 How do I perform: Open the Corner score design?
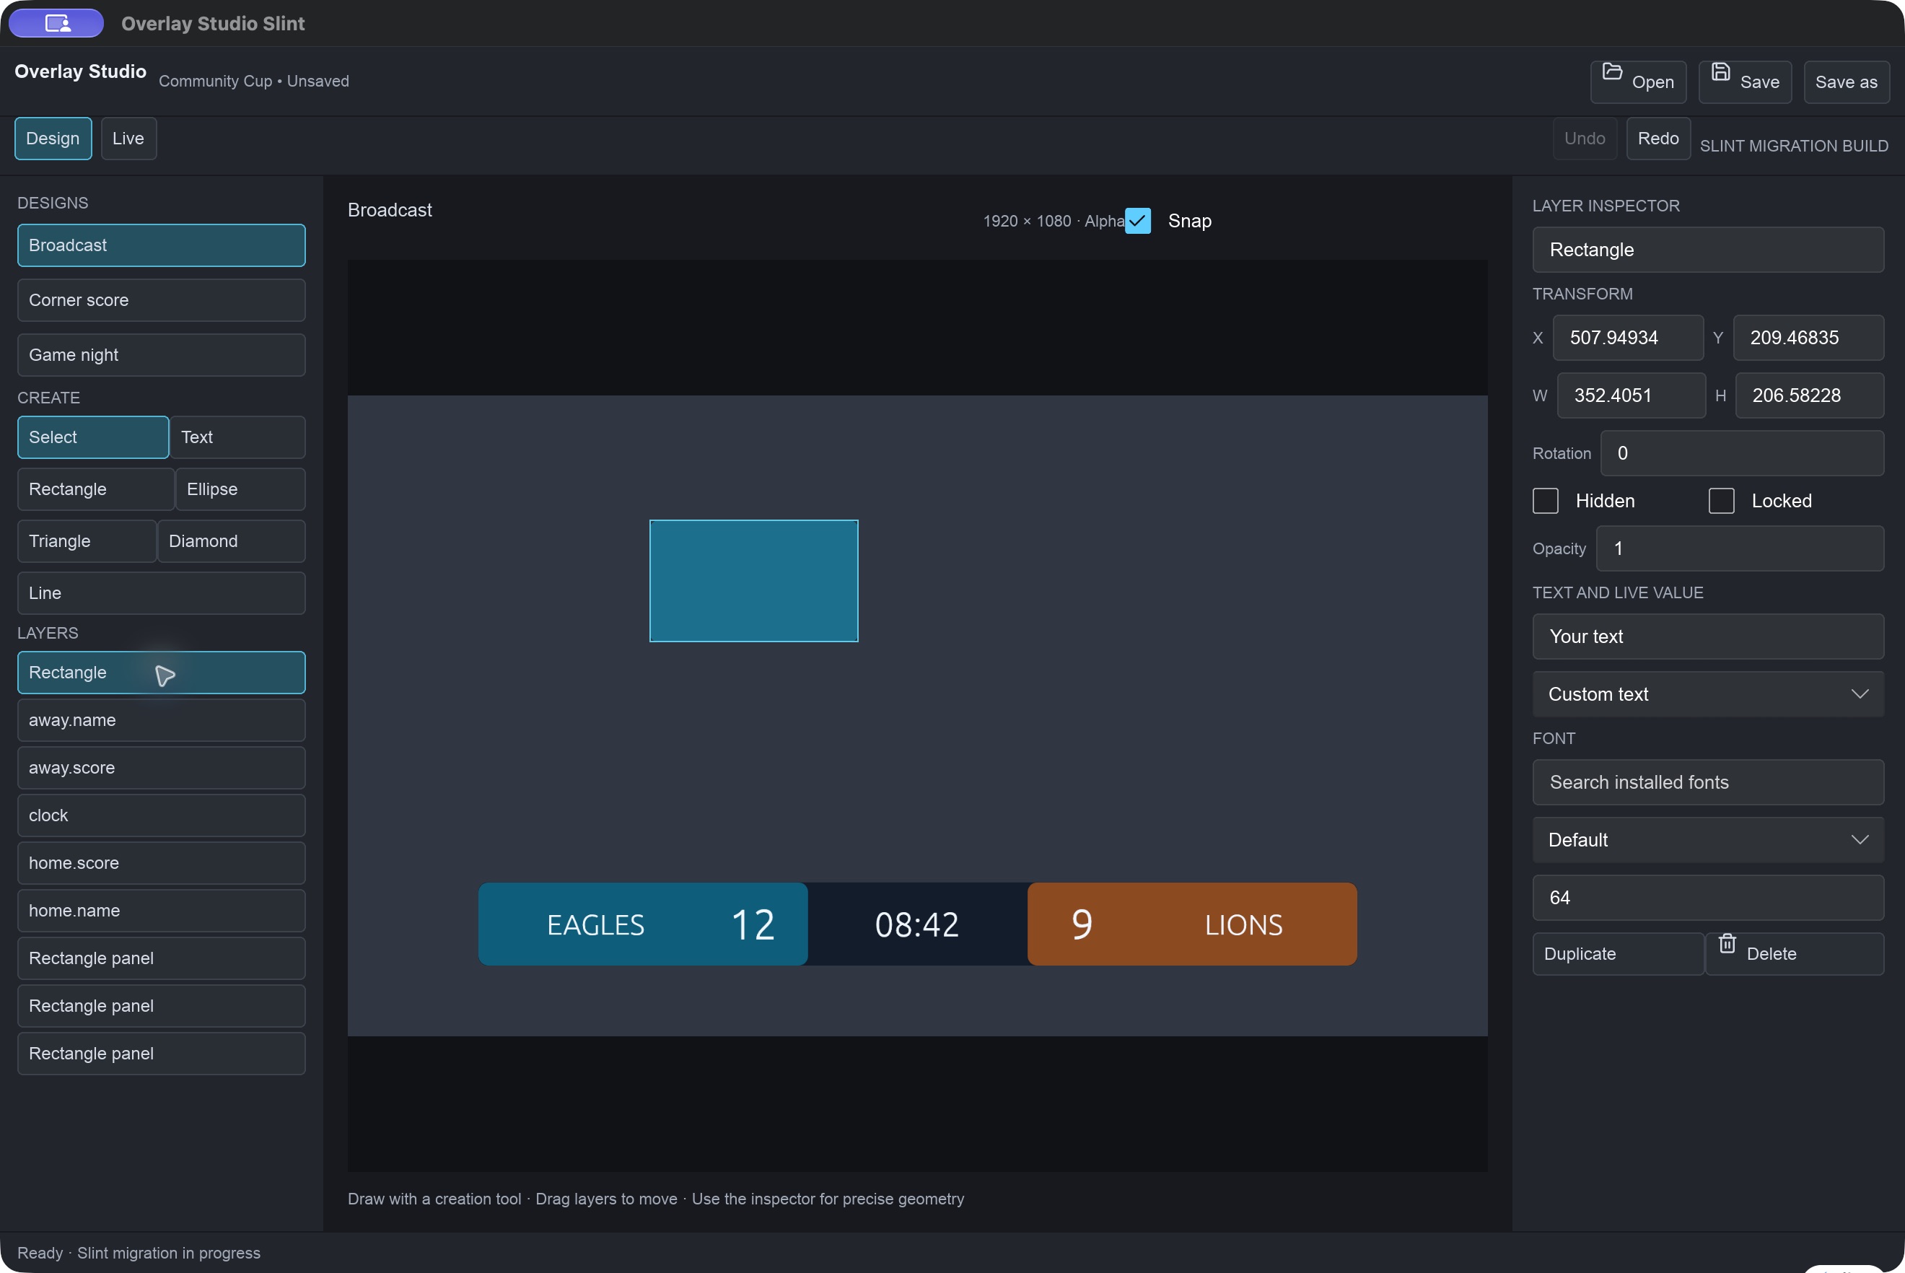[x=162, y=300]
